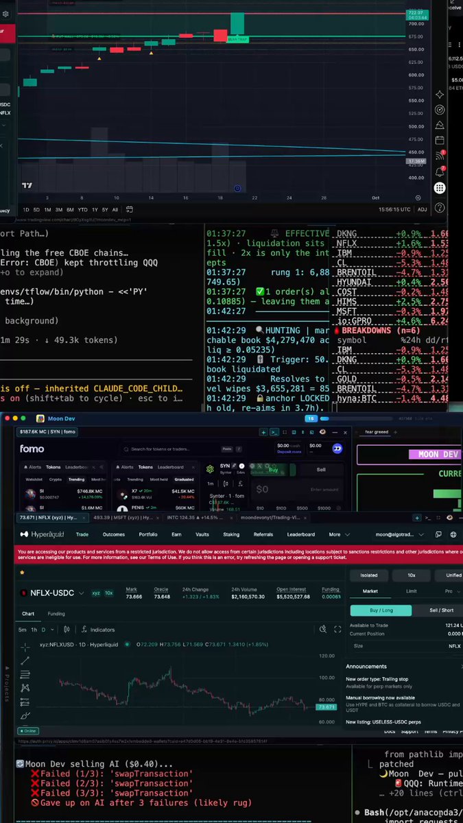Image resolution: width=463 pixels, height=823 pixels.
Task: Open Outcomes in the Hyperliquid navigation
Action: pos(114,534)
